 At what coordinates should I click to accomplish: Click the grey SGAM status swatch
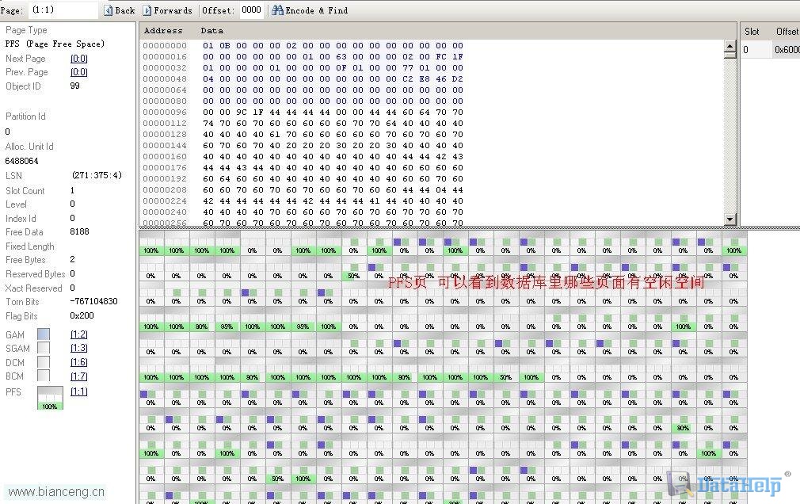44,348
